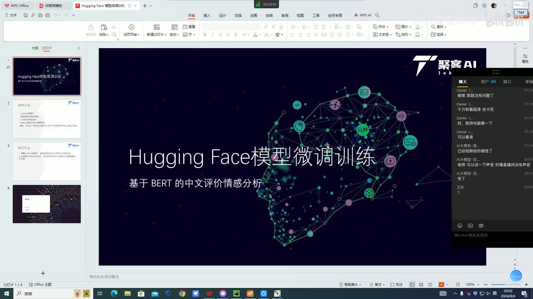Open the 新建幻灯片 dropdown
This screenshot has height=299, width=533.
point(157,34)
